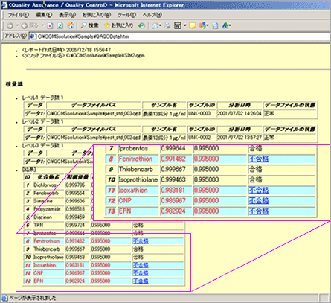Click value 0.991482 in lower Fenitrothion row
The image size is (331, 303).
tap(75, 241)
